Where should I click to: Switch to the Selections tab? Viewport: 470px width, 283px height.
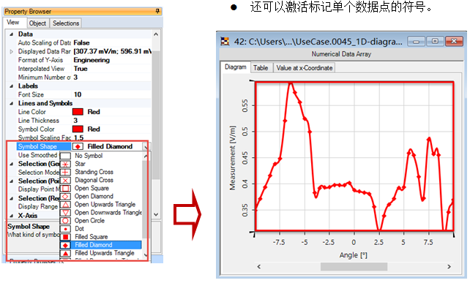pyautogui.click(x=66, y=23)
